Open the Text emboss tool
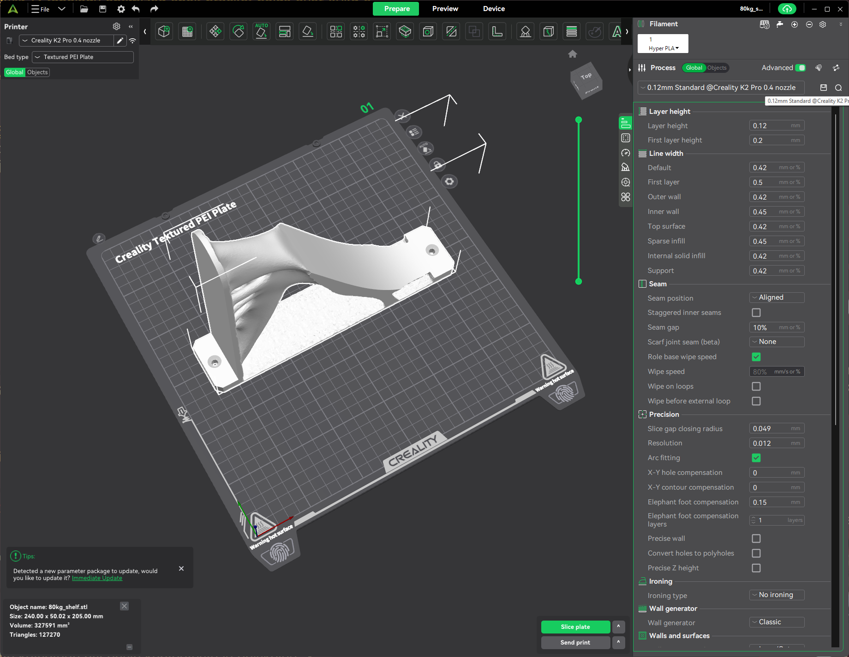Viewport: 849px width, 657px height. tap(616, 31)
